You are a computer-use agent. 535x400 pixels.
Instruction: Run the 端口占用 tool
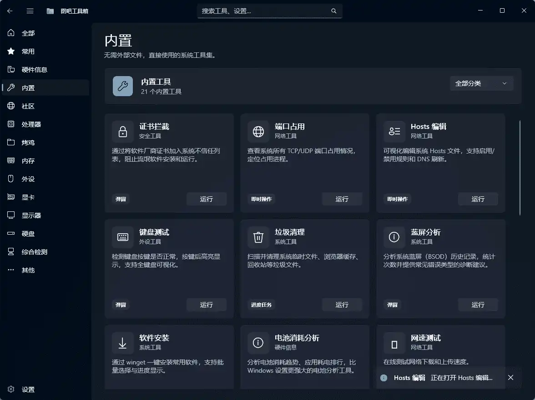tap(342, 199)
